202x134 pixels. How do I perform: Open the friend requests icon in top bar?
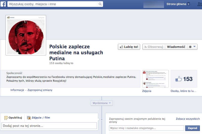click(200, 4)
